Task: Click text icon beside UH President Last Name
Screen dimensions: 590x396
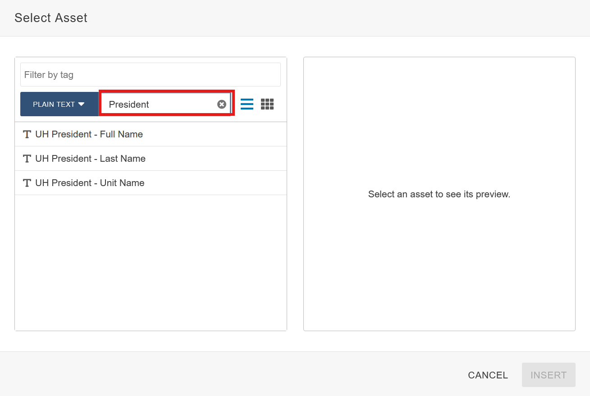Action: coord(27,159)
